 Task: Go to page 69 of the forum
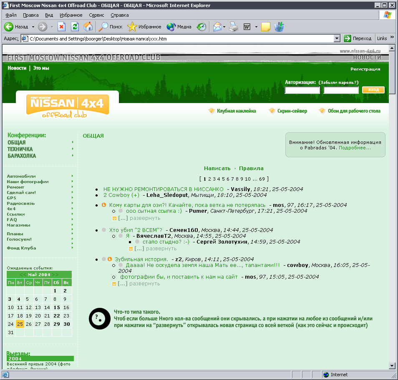pos(262,179)
